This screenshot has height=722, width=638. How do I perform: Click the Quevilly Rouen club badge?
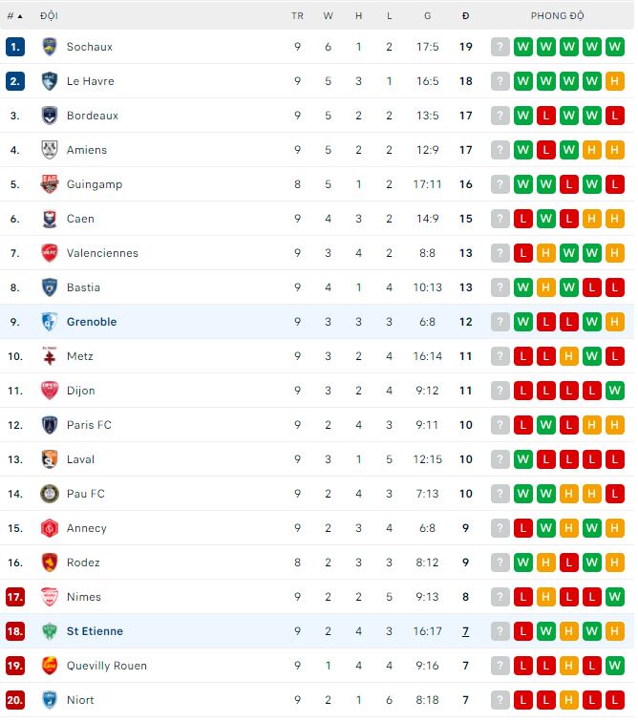pos(50,666)
